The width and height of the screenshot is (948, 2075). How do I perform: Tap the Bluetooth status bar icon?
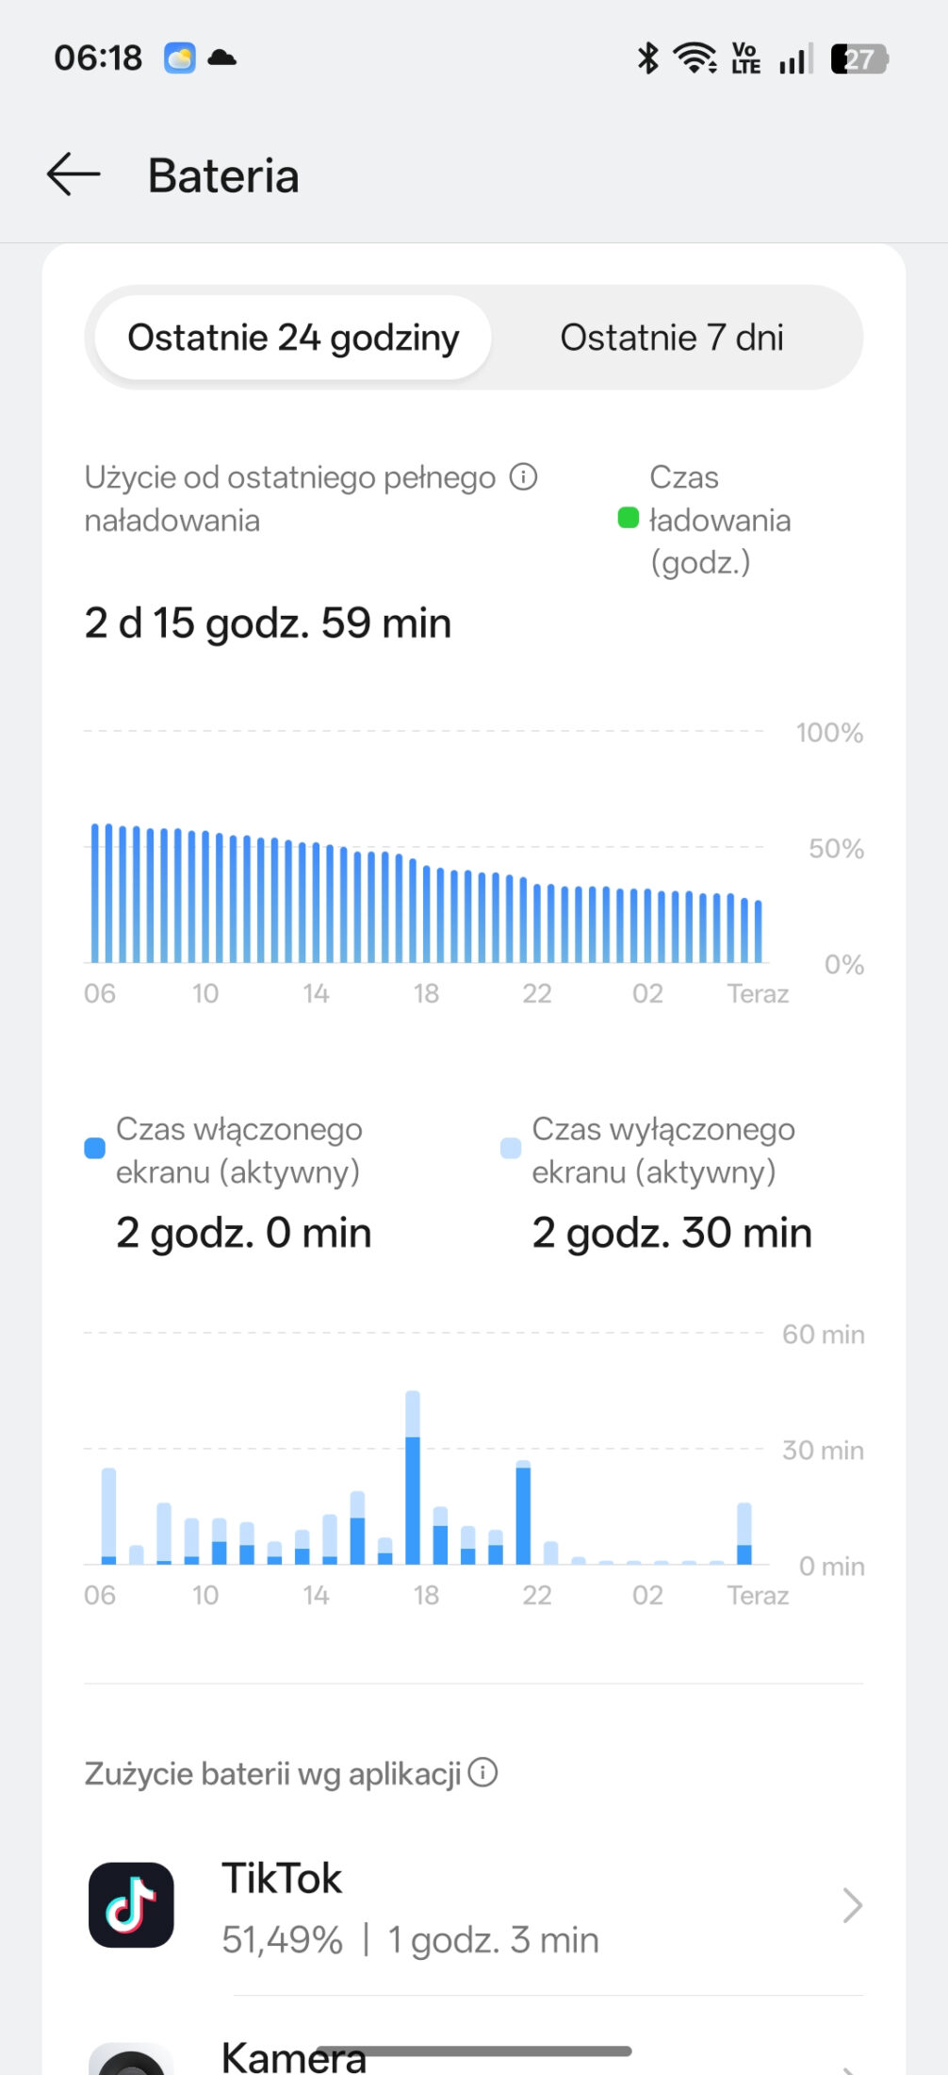pyautogui.click(x=647, y=58)
